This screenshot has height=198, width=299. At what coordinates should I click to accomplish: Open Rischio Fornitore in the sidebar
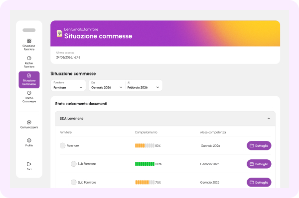click(x=29, y=62)
